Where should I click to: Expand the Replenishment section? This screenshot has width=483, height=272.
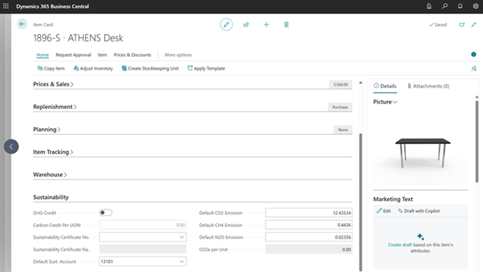tap(55, 107)
